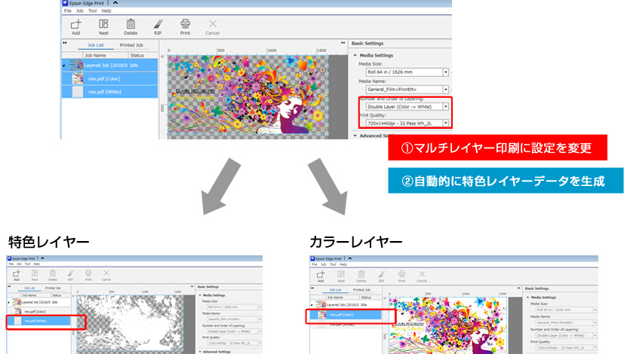The width and height of the screenshot is (624, 354).
Task: Select the Layered Job row in the top window
Action: coord(110,66)
